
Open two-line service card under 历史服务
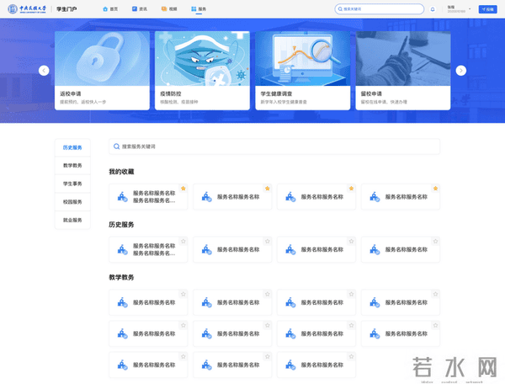click(x=148, y=249)
